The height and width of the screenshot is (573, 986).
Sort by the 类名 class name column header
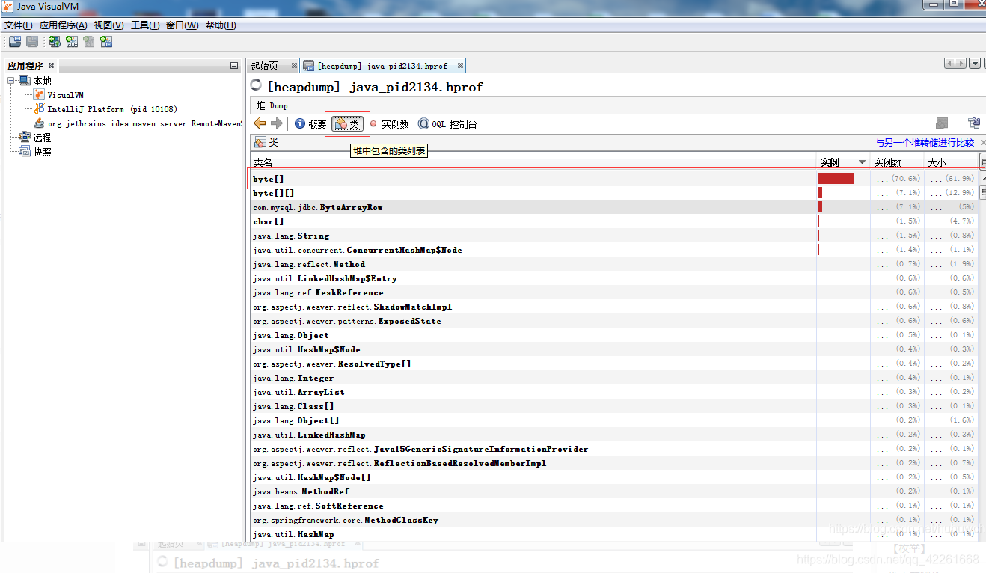point(533,162)
